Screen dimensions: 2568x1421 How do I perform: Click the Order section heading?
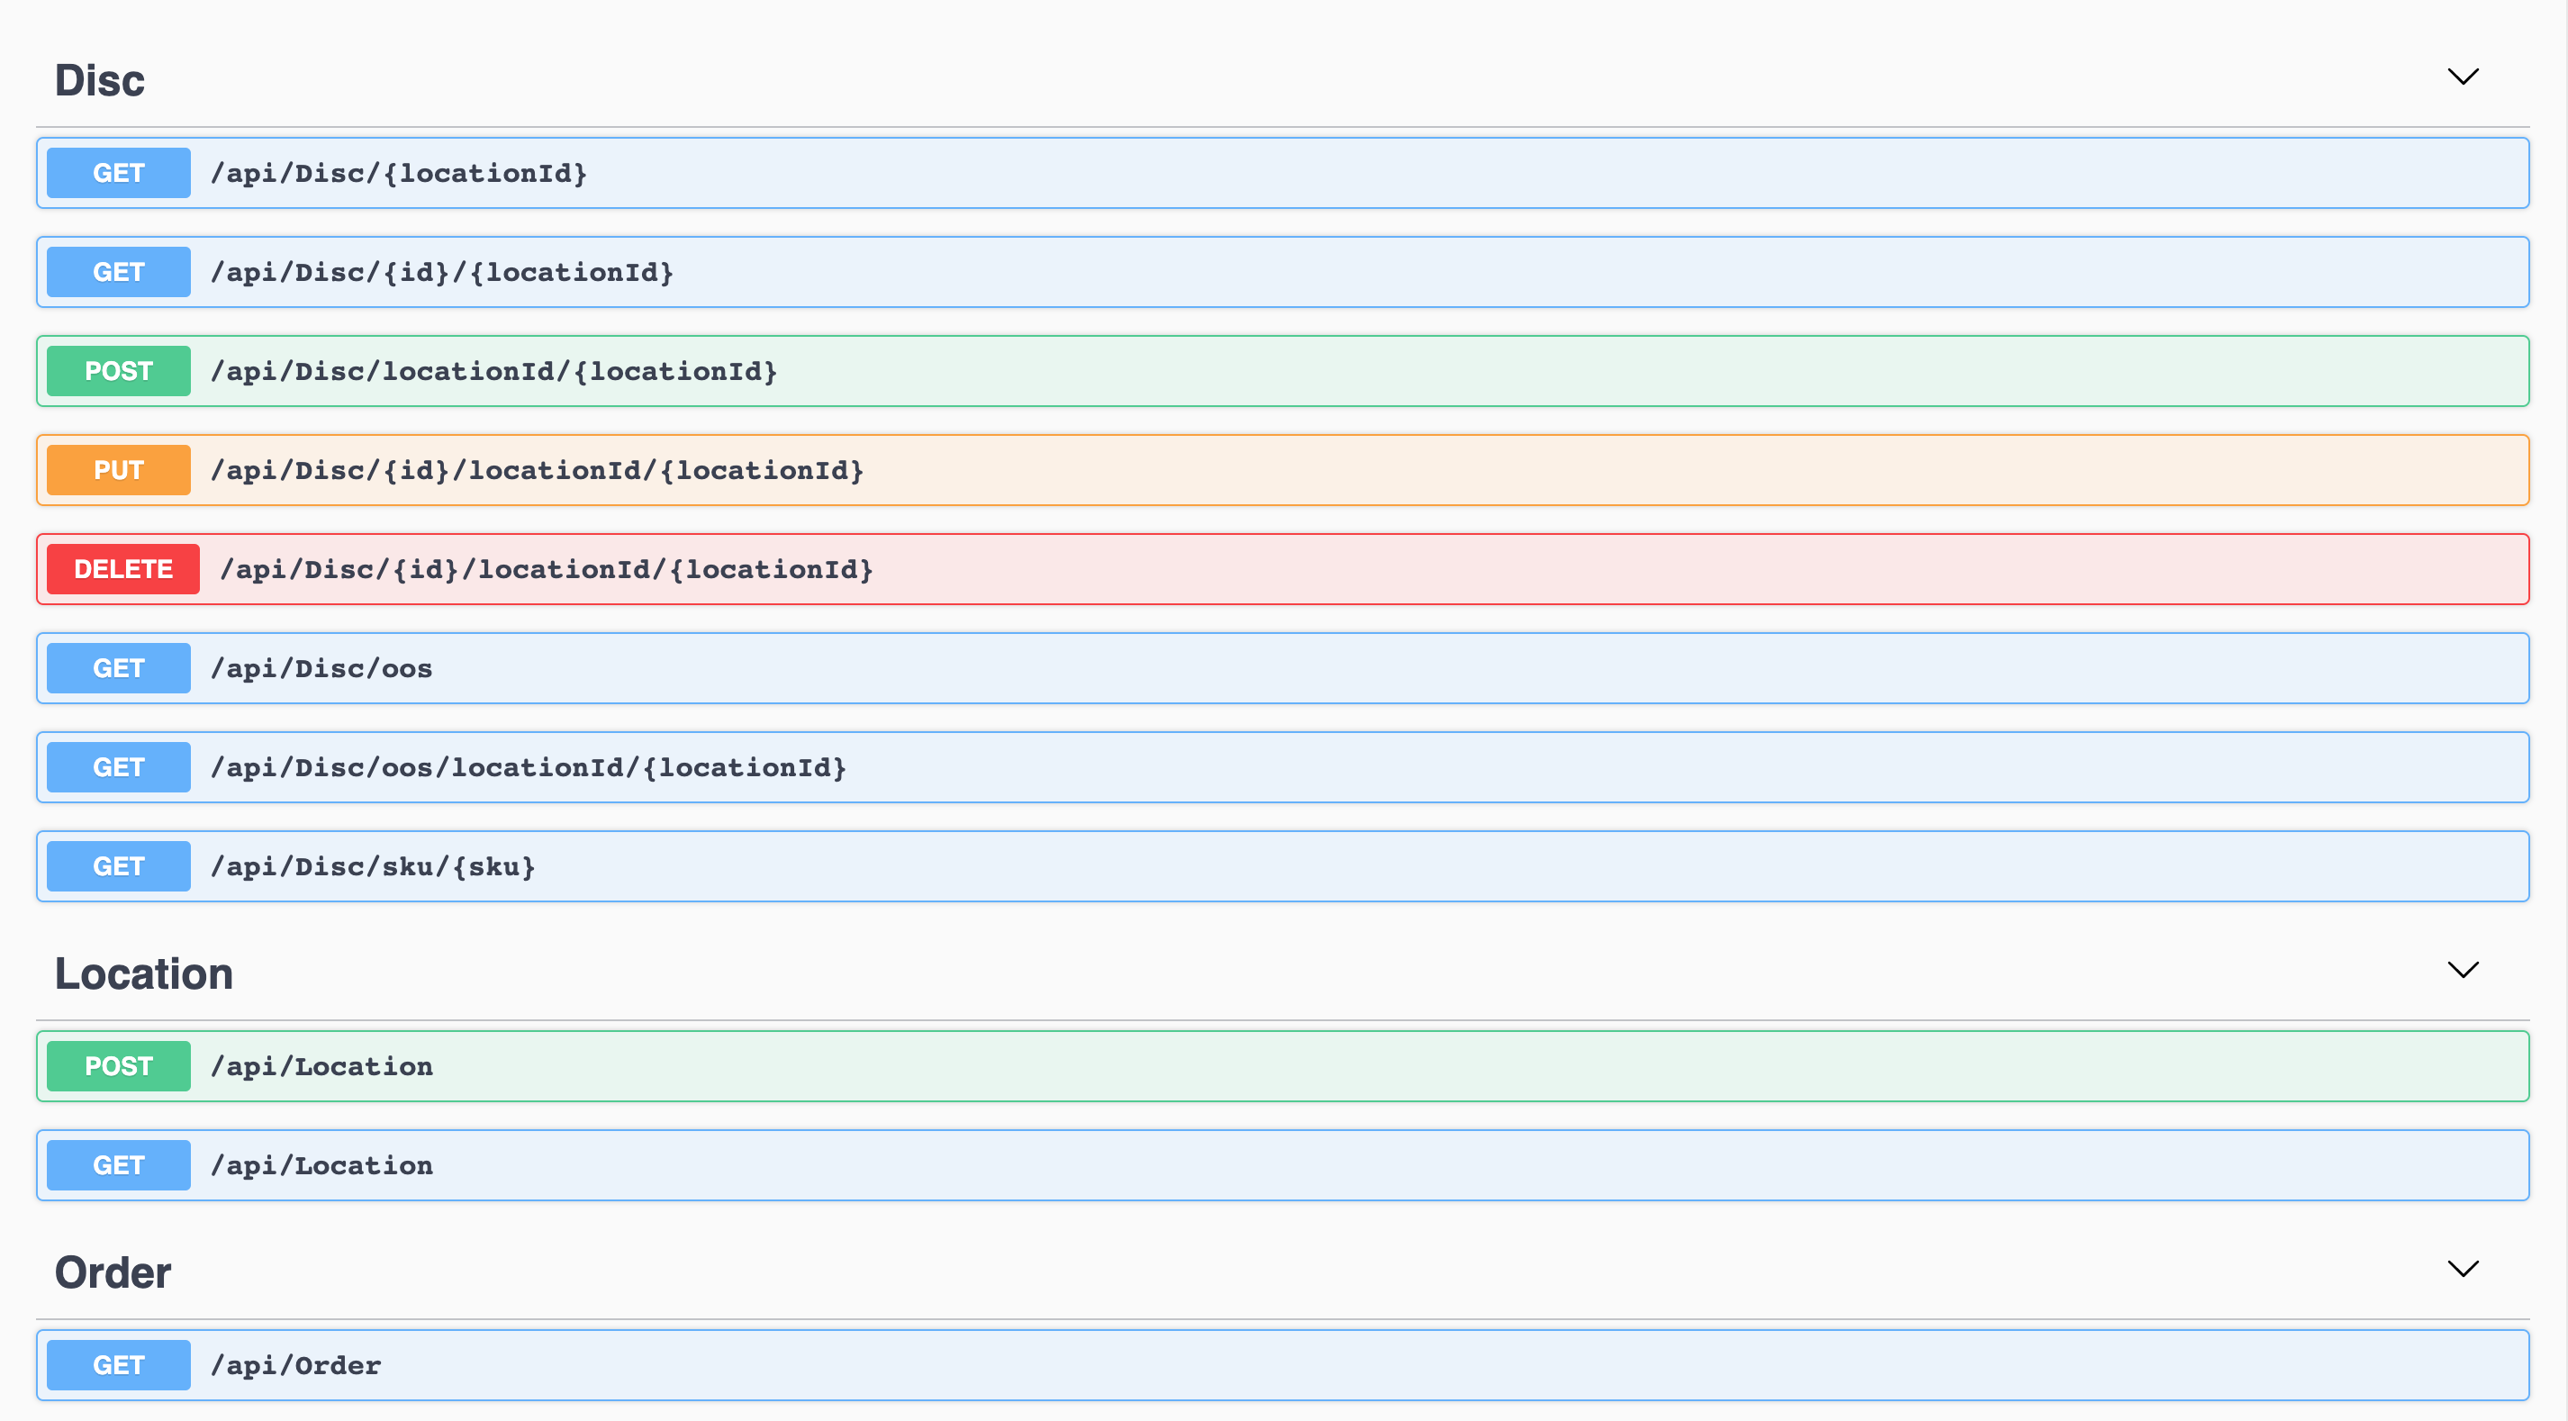coord(113,1272)
